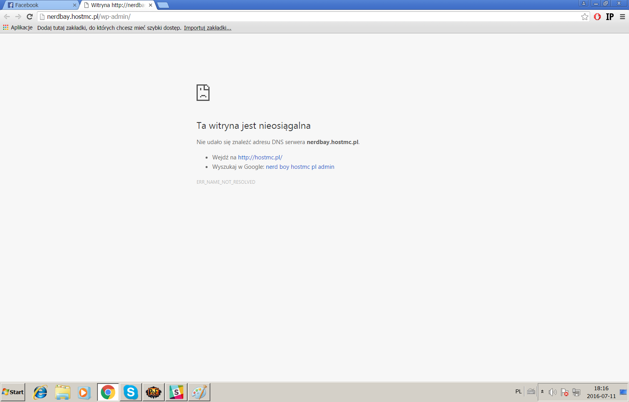The width and height of the screenshot is (629, 402).
Task: Open the Aplikacje apps shortcut
Action: click(18, 27)
